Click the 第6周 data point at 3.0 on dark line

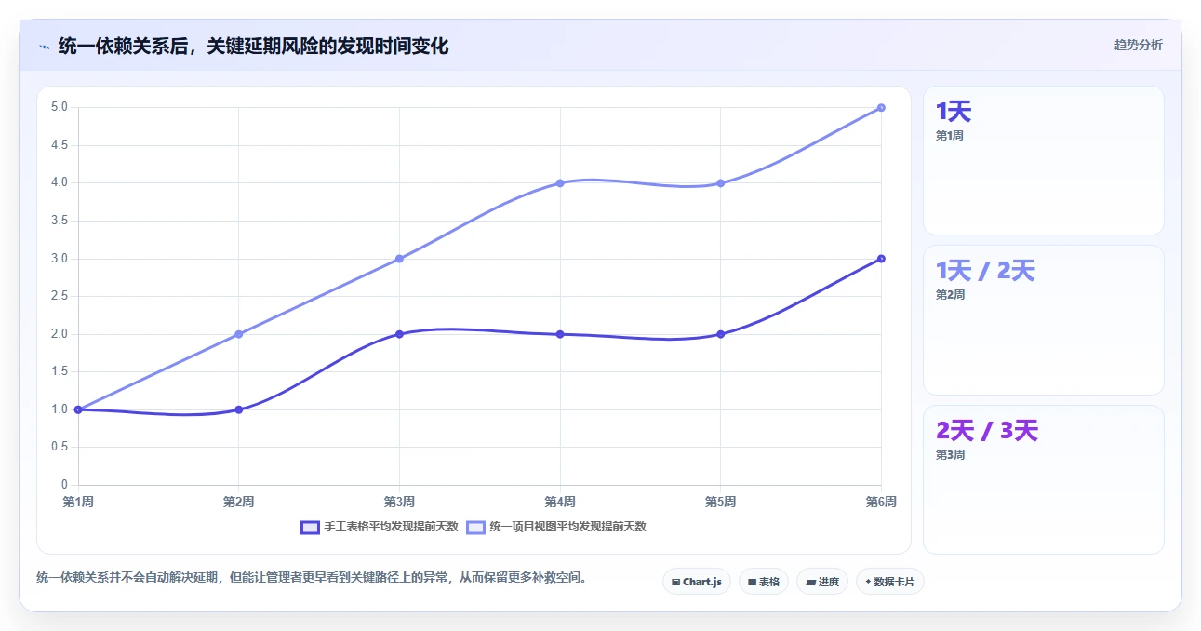(881, 259)
